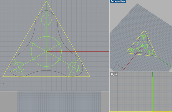This screenshot has width=172, height=112.
Task: Click the world axes icon in Perspective viewport
Action: (x=118, y=65)
